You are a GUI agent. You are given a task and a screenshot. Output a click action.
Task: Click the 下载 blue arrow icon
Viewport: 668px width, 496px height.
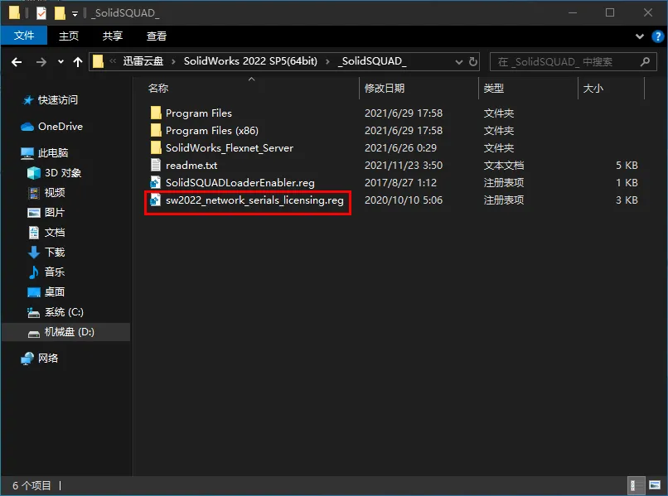pos(34,253)
